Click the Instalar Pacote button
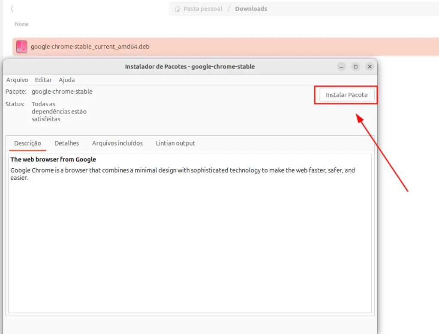 (346, 95)
